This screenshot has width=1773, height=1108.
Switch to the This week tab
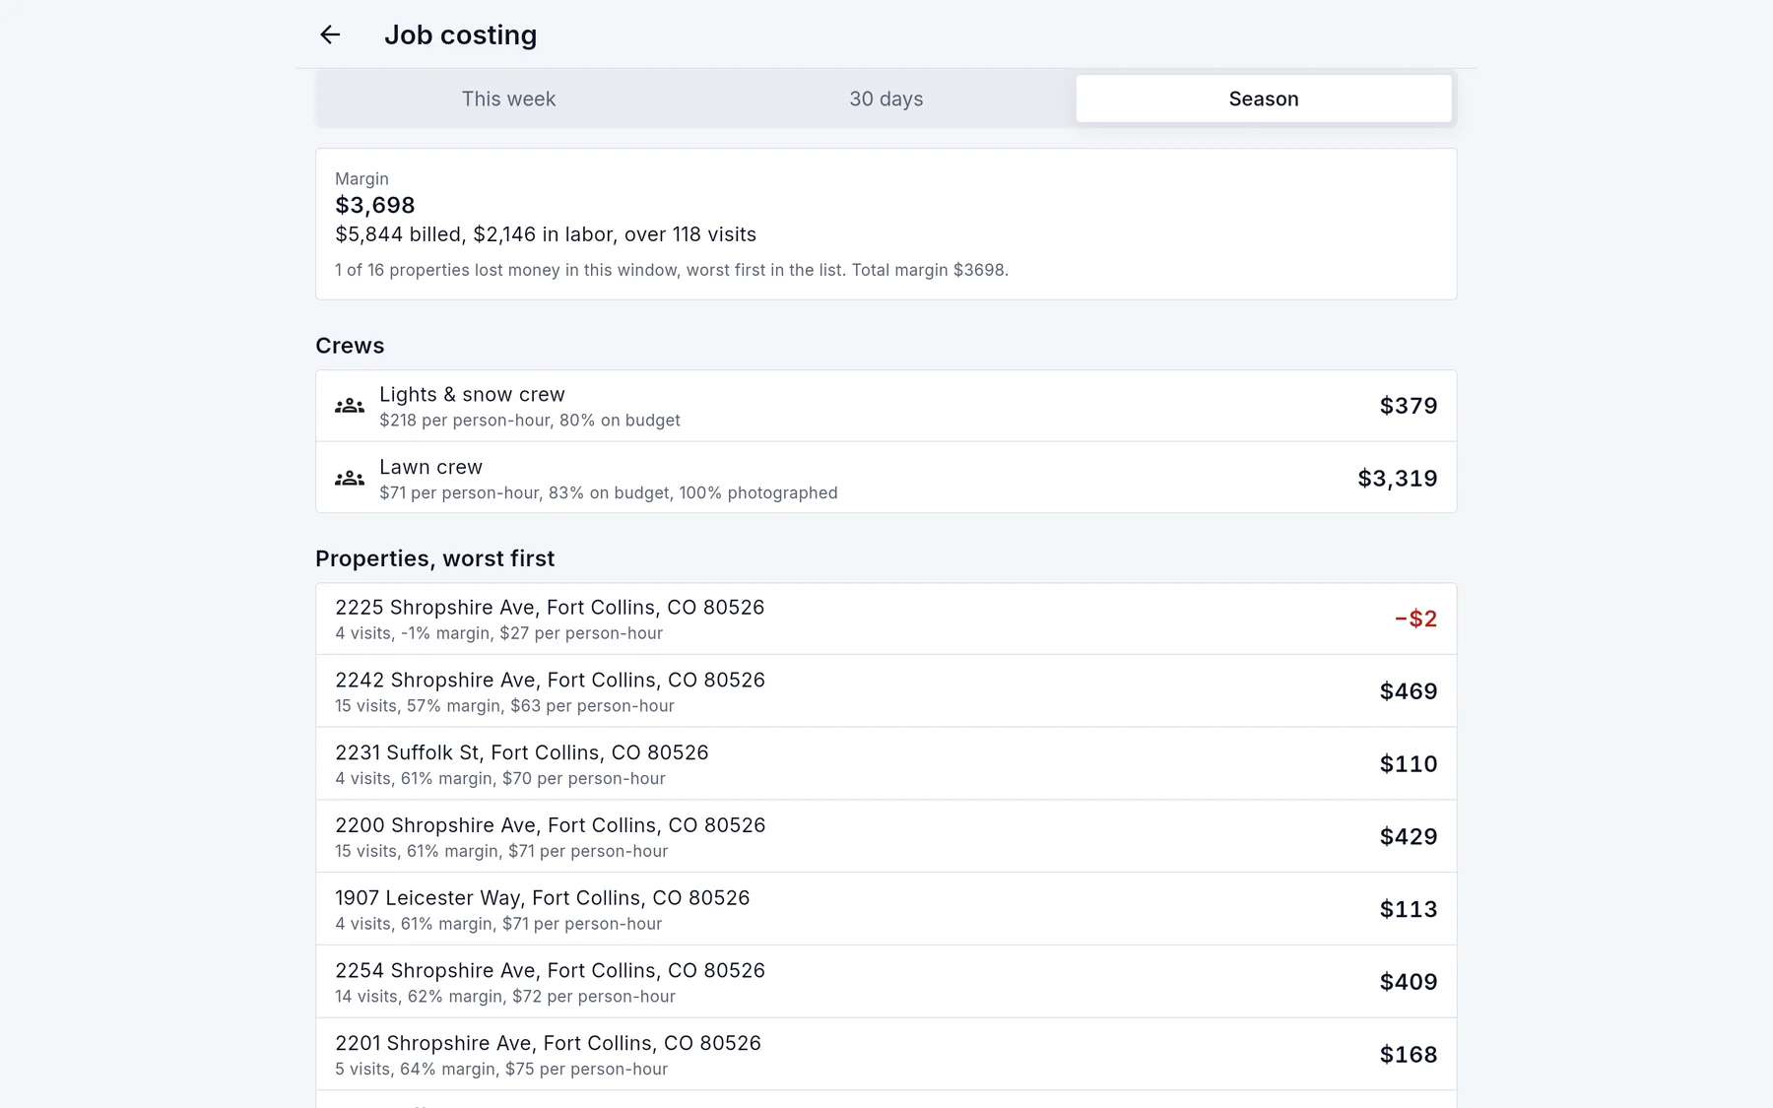click(508, 98)
